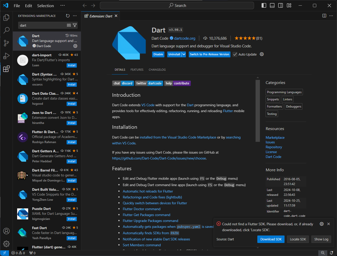337x256 pixels.
Task: Open editor More Actions ellipsis
Action: pyautogui.click(x=331, y=16)
